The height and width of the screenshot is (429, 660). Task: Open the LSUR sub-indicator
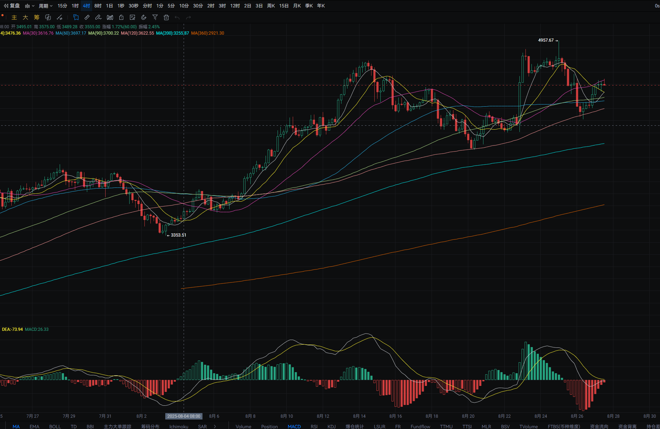(380, 427)
